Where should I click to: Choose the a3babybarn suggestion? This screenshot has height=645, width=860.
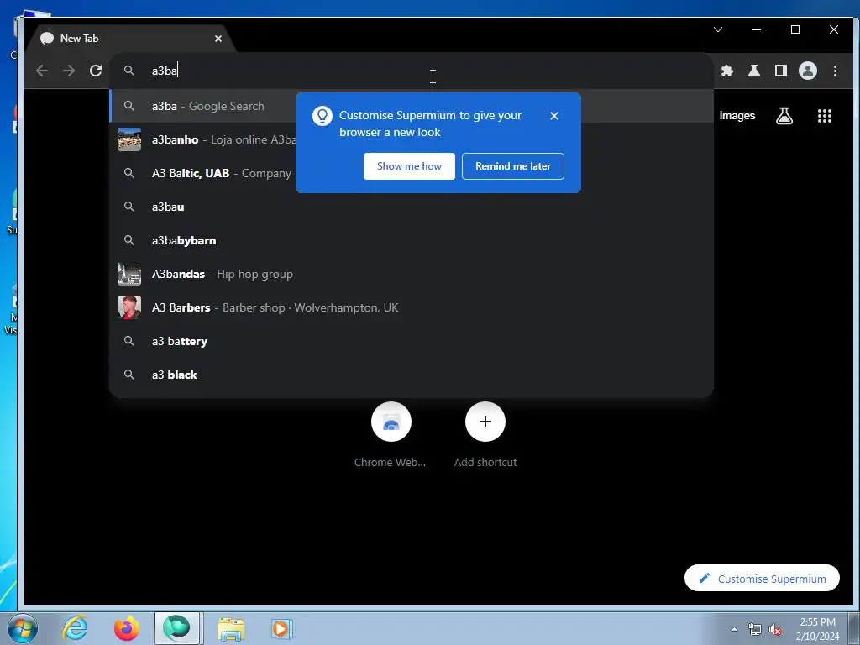[x=412, y=240]
